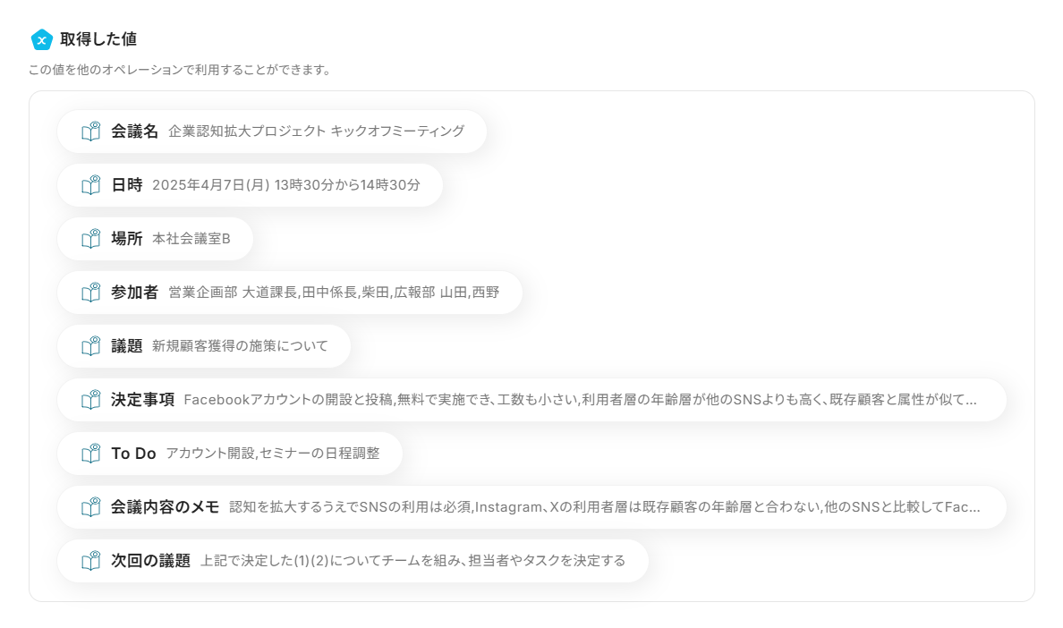Click the book icon next to 決定事項
This screenshot has width=1063, height=628.
[x=90, y=400]
